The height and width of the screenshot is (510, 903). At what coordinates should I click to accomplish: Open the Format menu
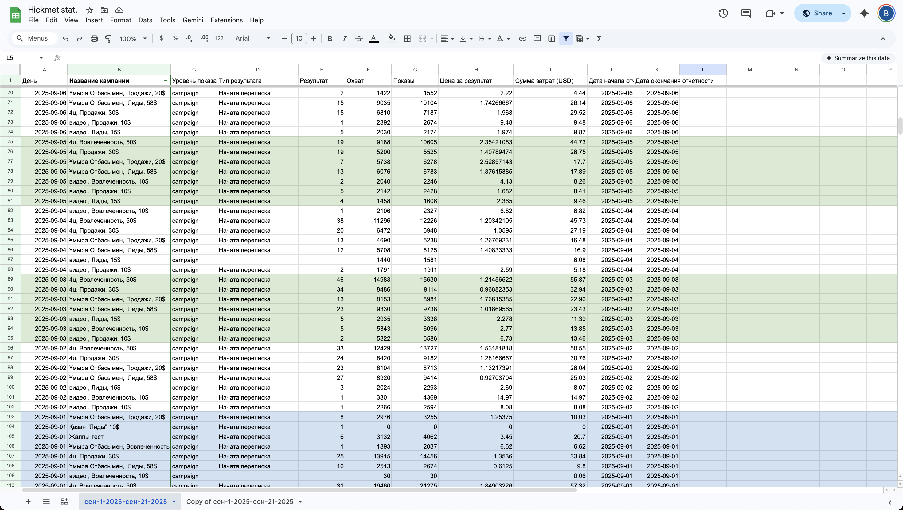(x=121, y=20)
